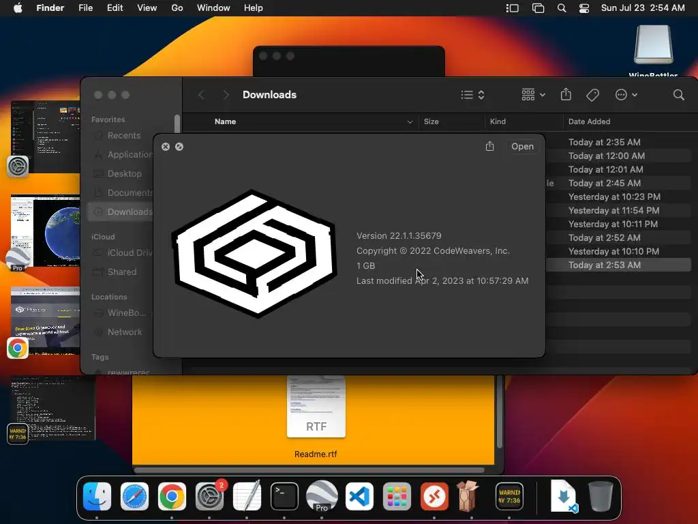Expand Quick Look preview to full screen
The width and height of the screenshot is (698, 524).
point(179,147)
